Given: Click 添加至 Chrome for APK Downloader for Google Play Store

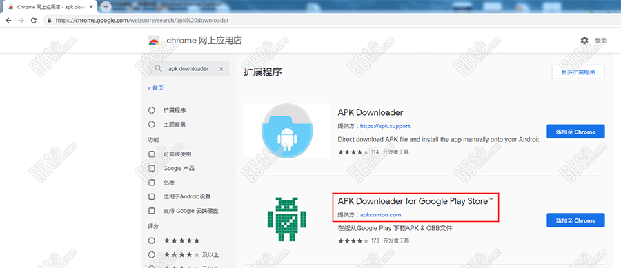Looking at the screenshot, I should click(x=575, y=220).
